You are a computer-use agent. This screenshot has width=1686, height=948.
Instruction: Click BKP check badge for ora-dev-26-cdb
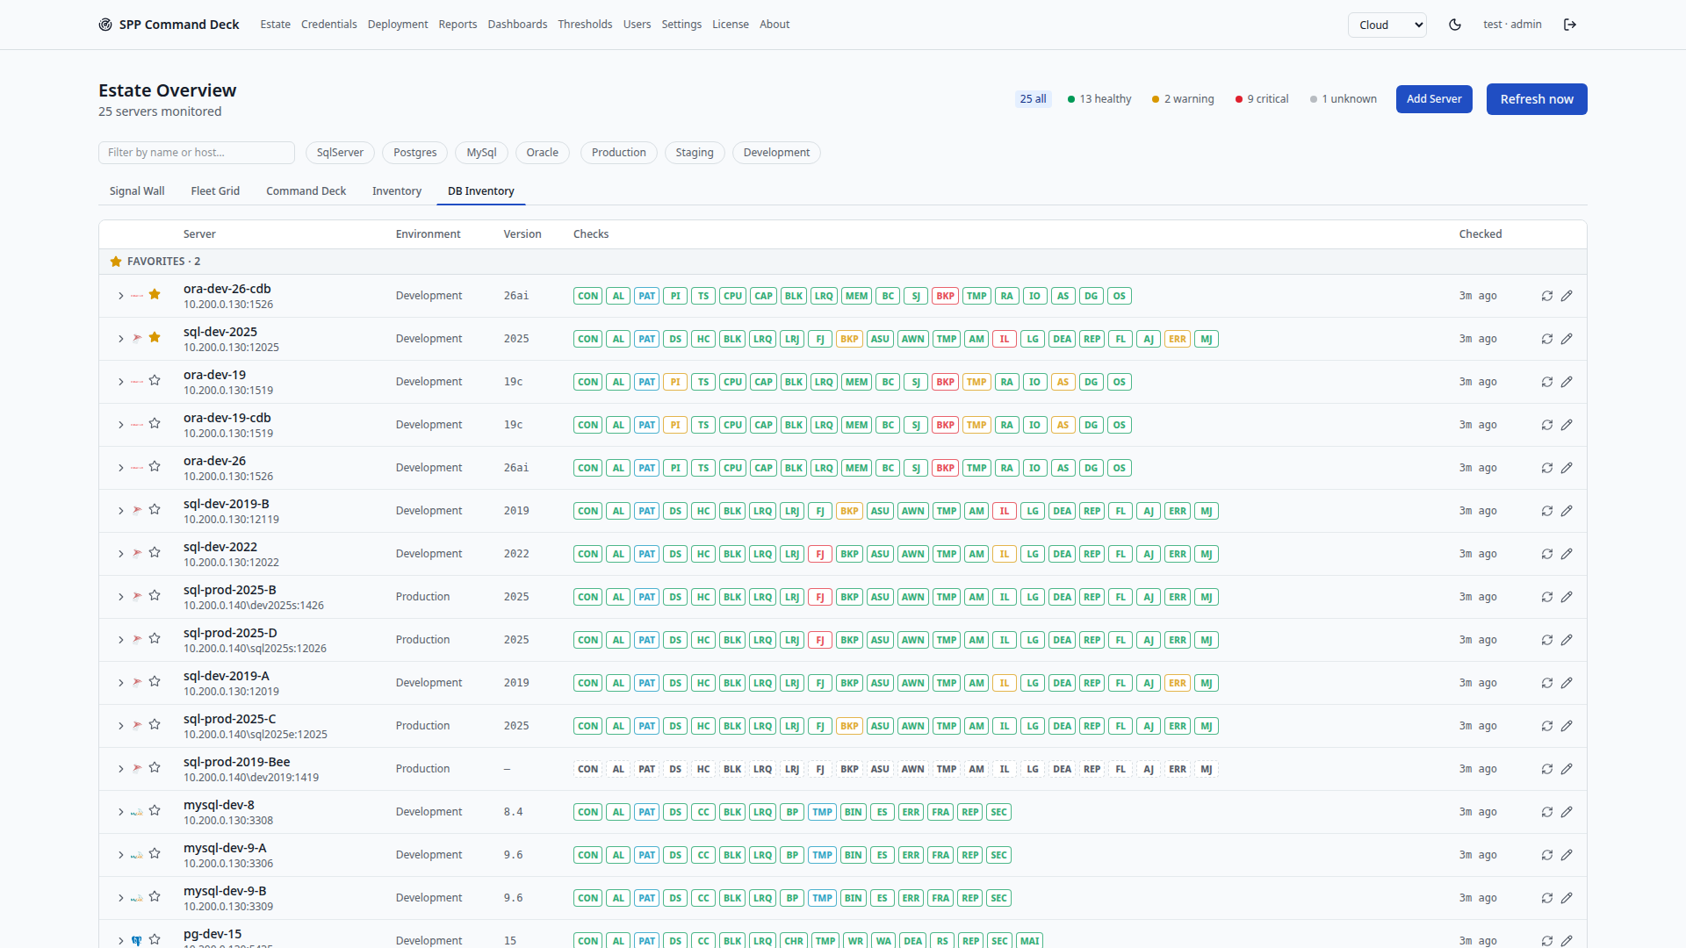coord(945,296)
